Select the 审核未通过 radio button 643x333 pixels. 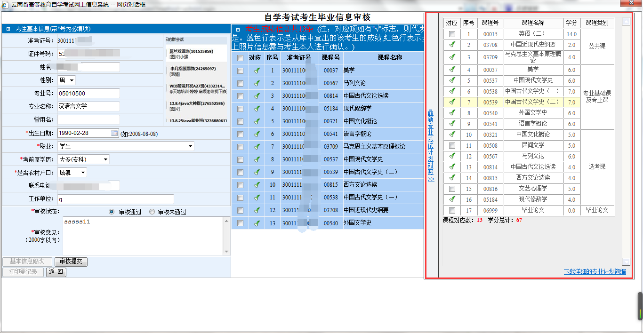click(152, 212)
